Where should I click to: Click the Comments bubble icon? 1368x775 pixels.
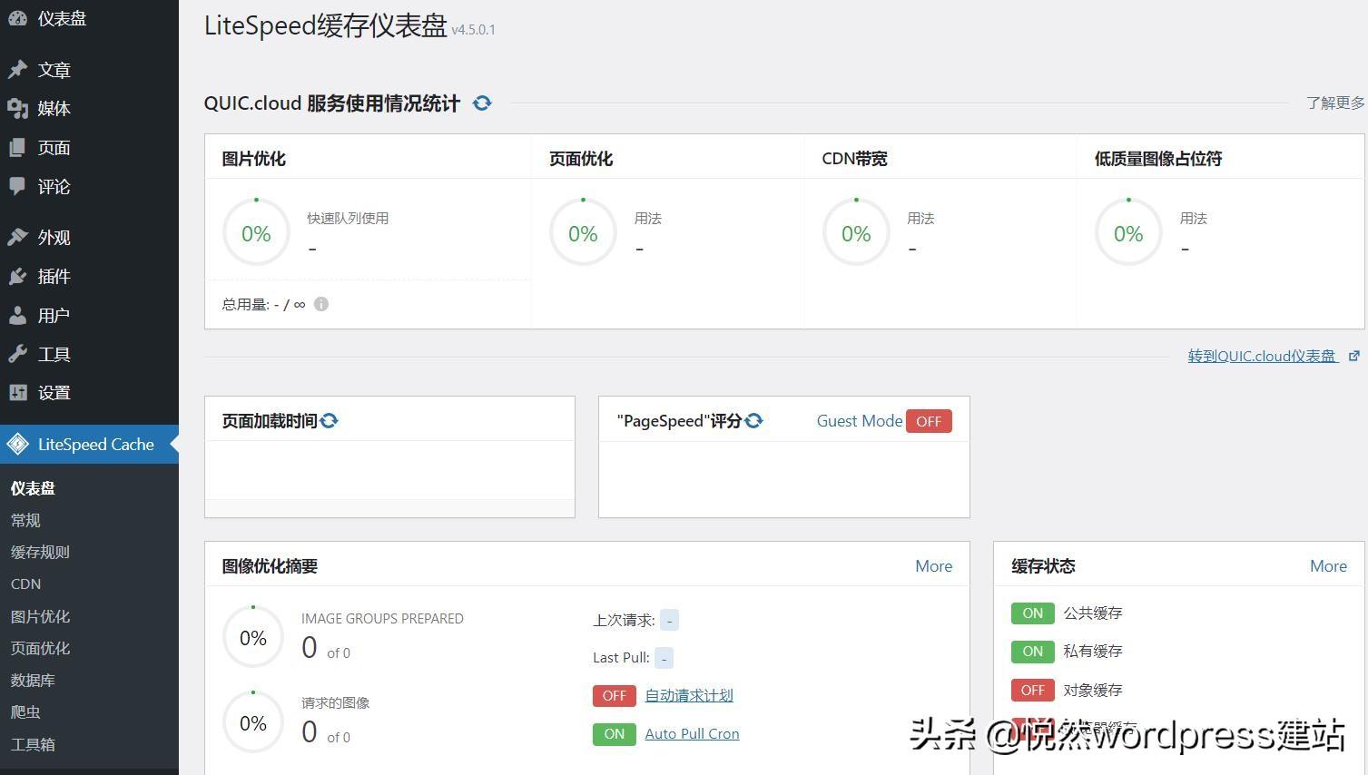point(17,186)
